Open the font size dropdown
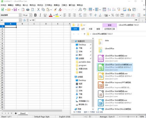Screen dimensions: 146x118 pyautogui.click(x=31, y=15)
